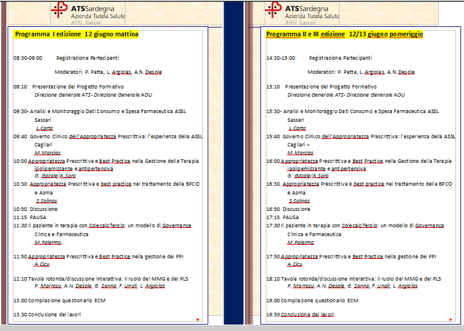This screenshot has height=331, width=464.
Task: Click the "11:15 PAUSA" line
Action: point(30,217)
